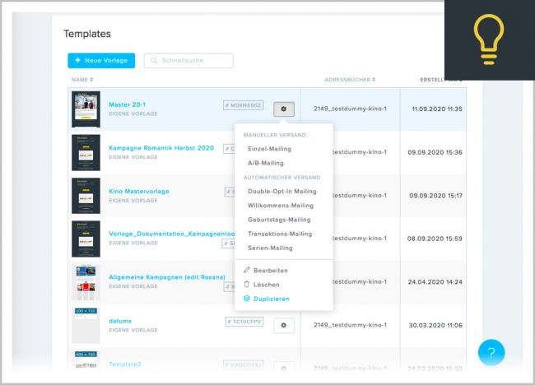Image resolution: width=535 pixels, height=385 pixels.
Task: Click the gear icon in datumx row
Action: coord(283,325)
